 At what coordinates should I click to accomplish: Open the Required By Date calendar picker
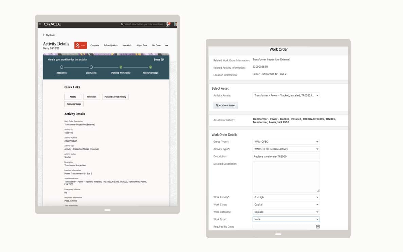point(318,227)
